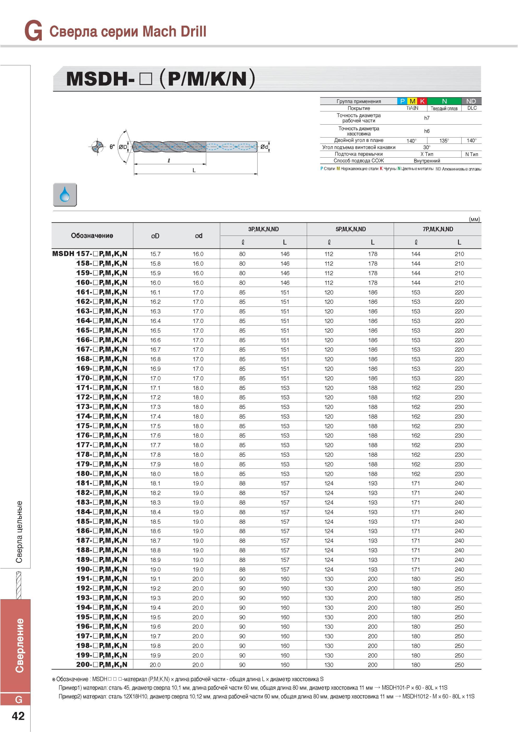
Task: Click the "Покрытие" row label
Action: (359, 109)
